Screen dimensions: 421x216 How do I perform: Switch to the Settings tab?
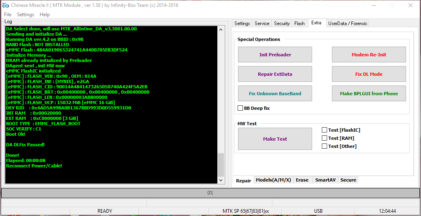[242, 24]
